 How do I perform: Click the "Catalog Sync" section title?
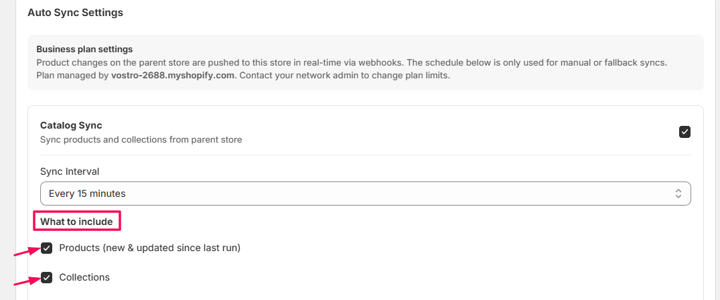(71, 125)
